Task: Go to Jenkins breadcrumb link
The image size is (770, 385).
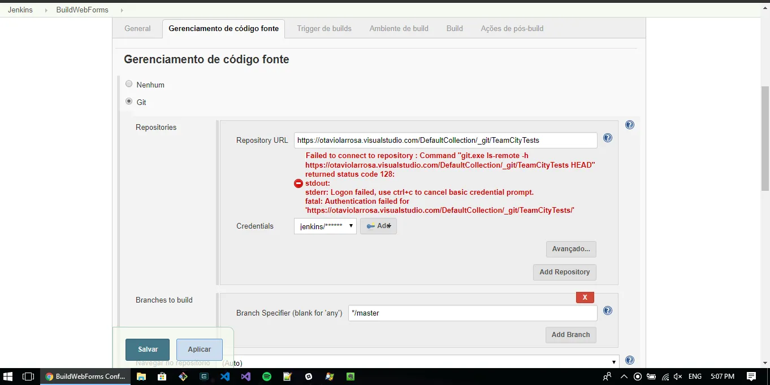Action: [x=20, y=10]
